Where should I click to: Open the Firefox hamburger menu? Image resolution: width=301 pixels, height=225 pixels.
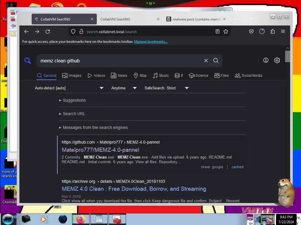283,31
